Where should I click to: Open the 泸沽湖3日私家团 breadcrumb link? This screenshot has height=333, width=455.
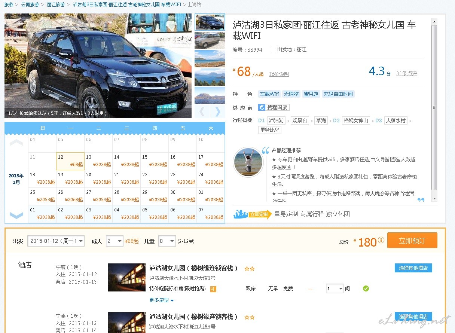(x=127, y=4)
